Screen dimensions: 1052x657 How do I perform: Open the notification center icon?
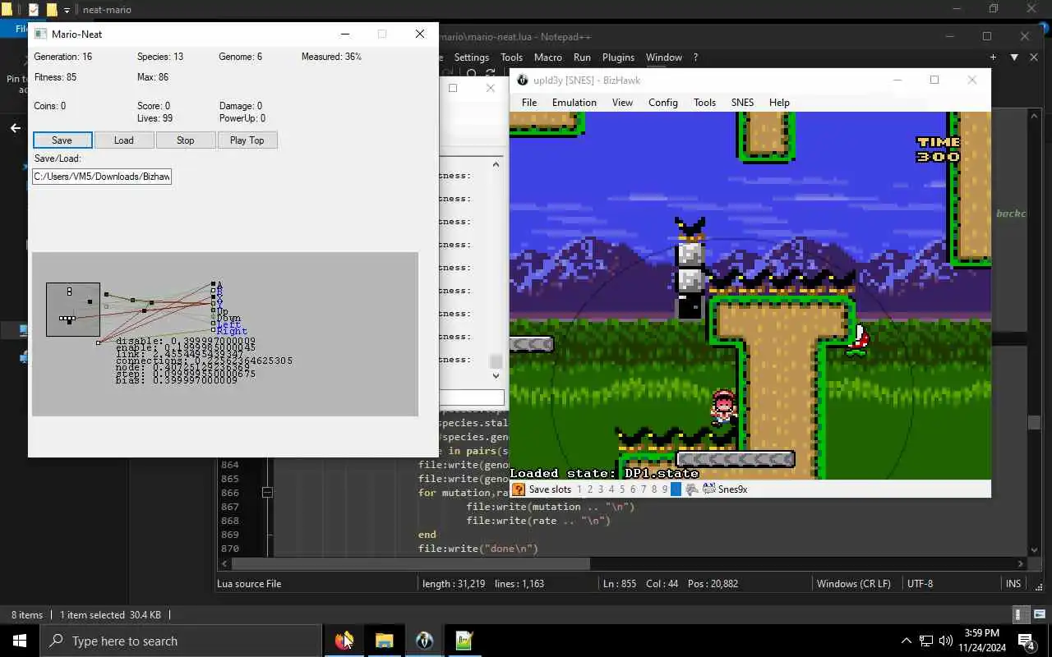(1026, 641)
